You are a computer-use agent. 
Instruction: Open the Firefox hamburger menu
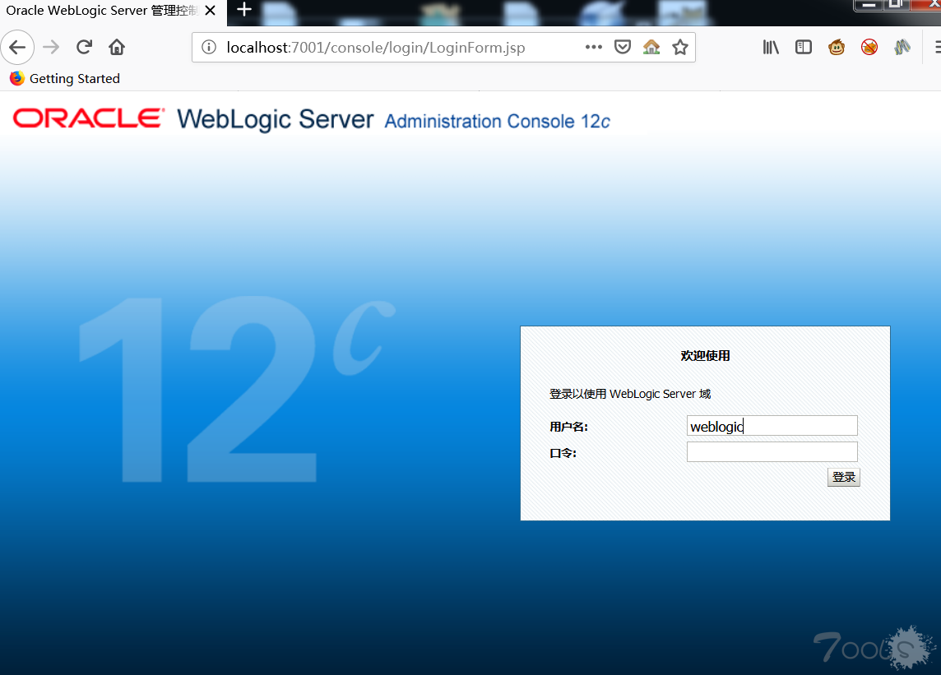pyautogui.click(x=937, y=47)
